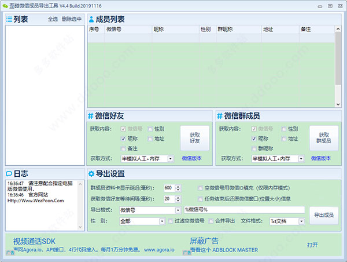Click the 导出成员 button
Screen dimensions: 347x262
click(324, 215)
